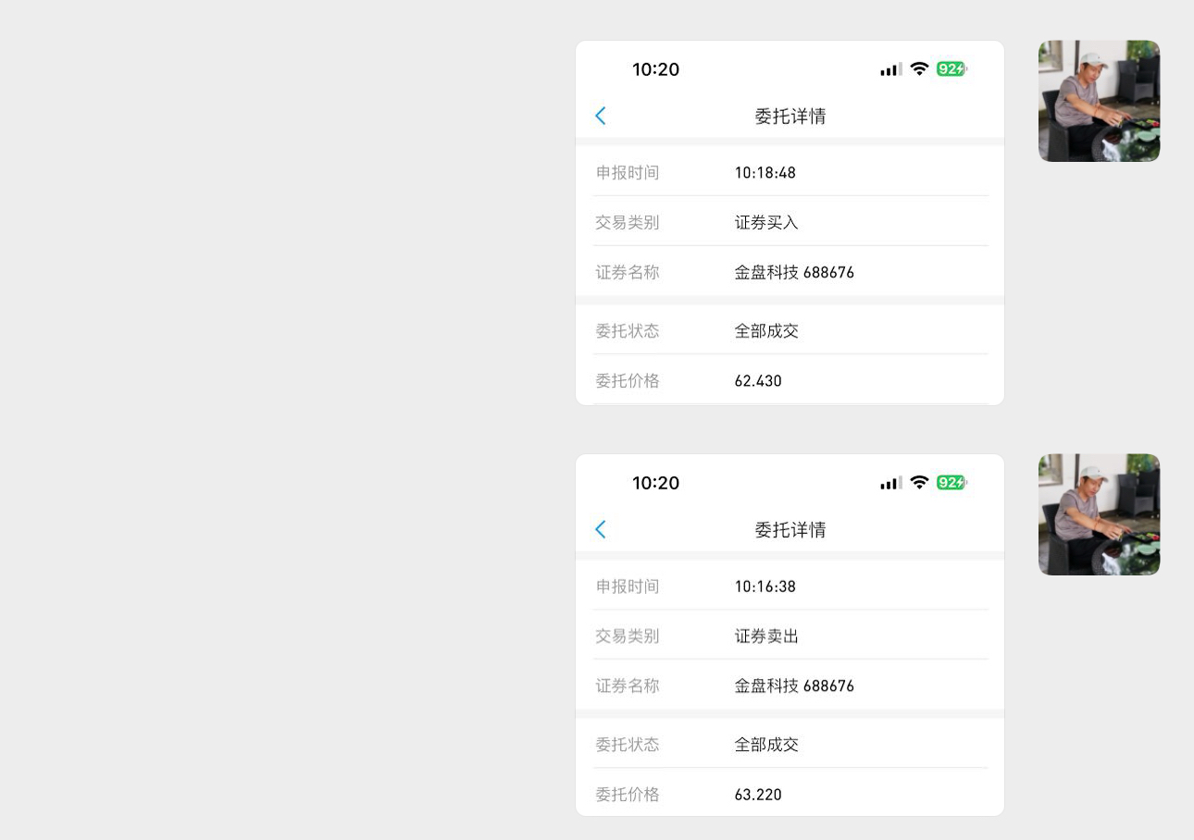Click the 申报时间 value 10:16:38
The image size is (1194, 840).
point(765,587)
